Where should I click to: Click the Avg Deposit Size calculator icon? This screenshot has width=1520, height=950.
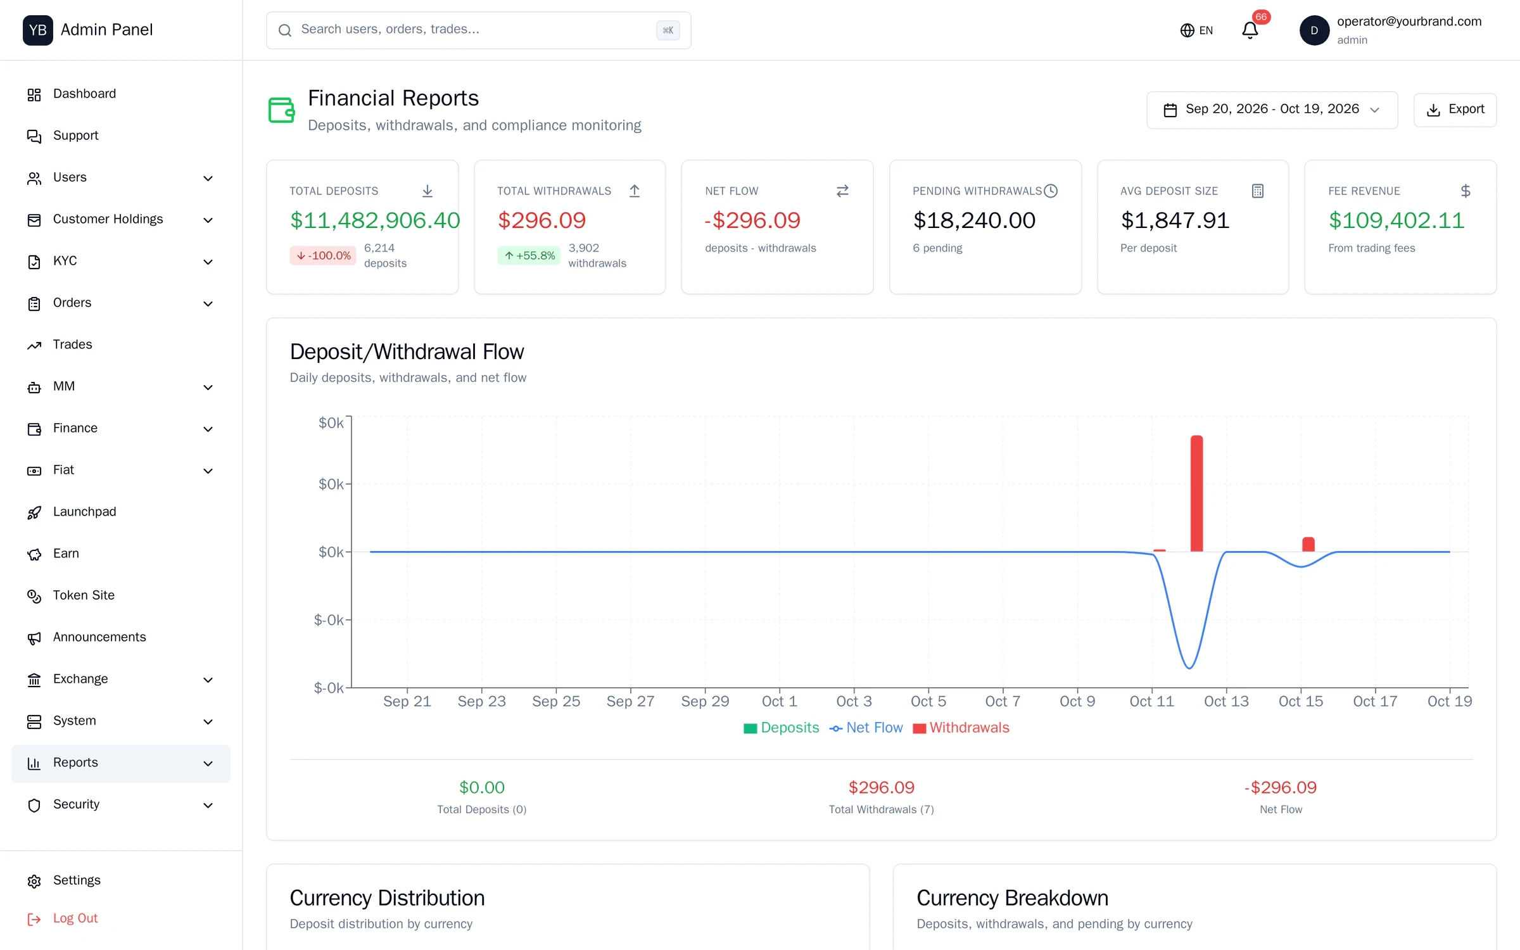[x=1258, y=191]
